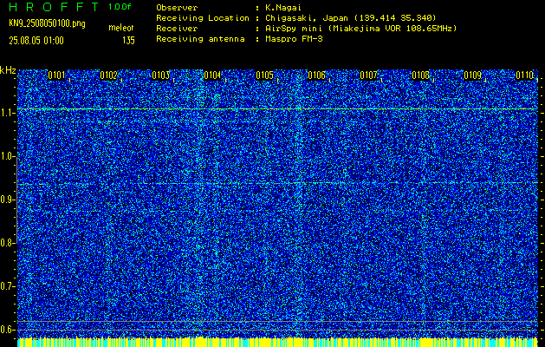The height and width of the screenshot is (347, 545).
Task: Click time marker 0103
Action: pyautogui.click(x=160, y=75)
